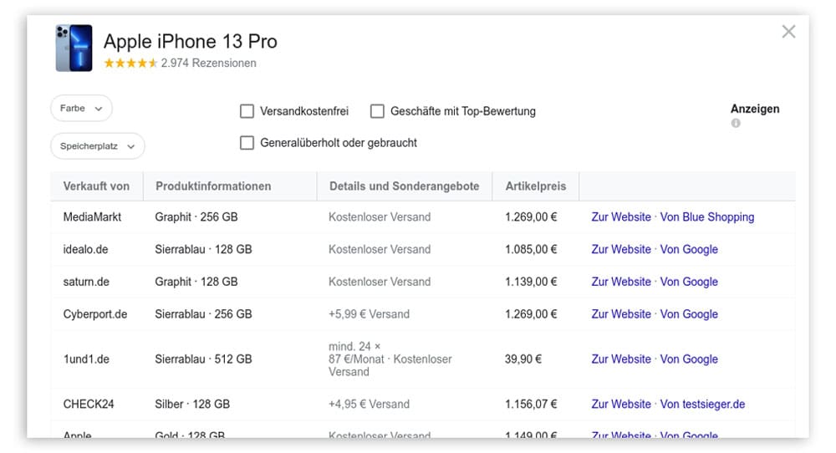Select the MediaMarkt seller name
The width and height of the screenshot is (836, 453).
(92, 217)
